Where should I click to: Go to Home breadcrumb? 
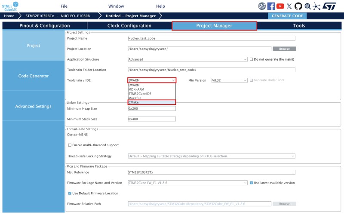click(9, 16)
